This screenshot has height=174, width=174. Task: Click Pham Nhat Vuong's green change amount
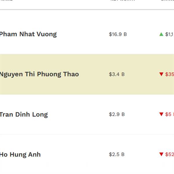[x=169, y=34]
